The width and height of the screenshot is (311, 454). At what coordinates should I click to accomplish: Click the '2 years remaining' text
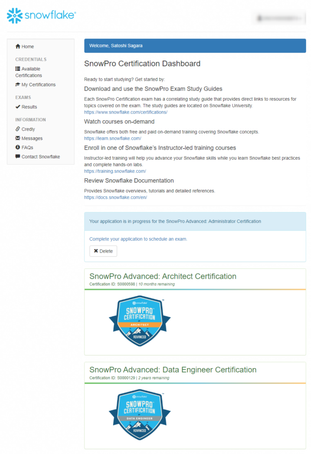(x=154, y=378)
